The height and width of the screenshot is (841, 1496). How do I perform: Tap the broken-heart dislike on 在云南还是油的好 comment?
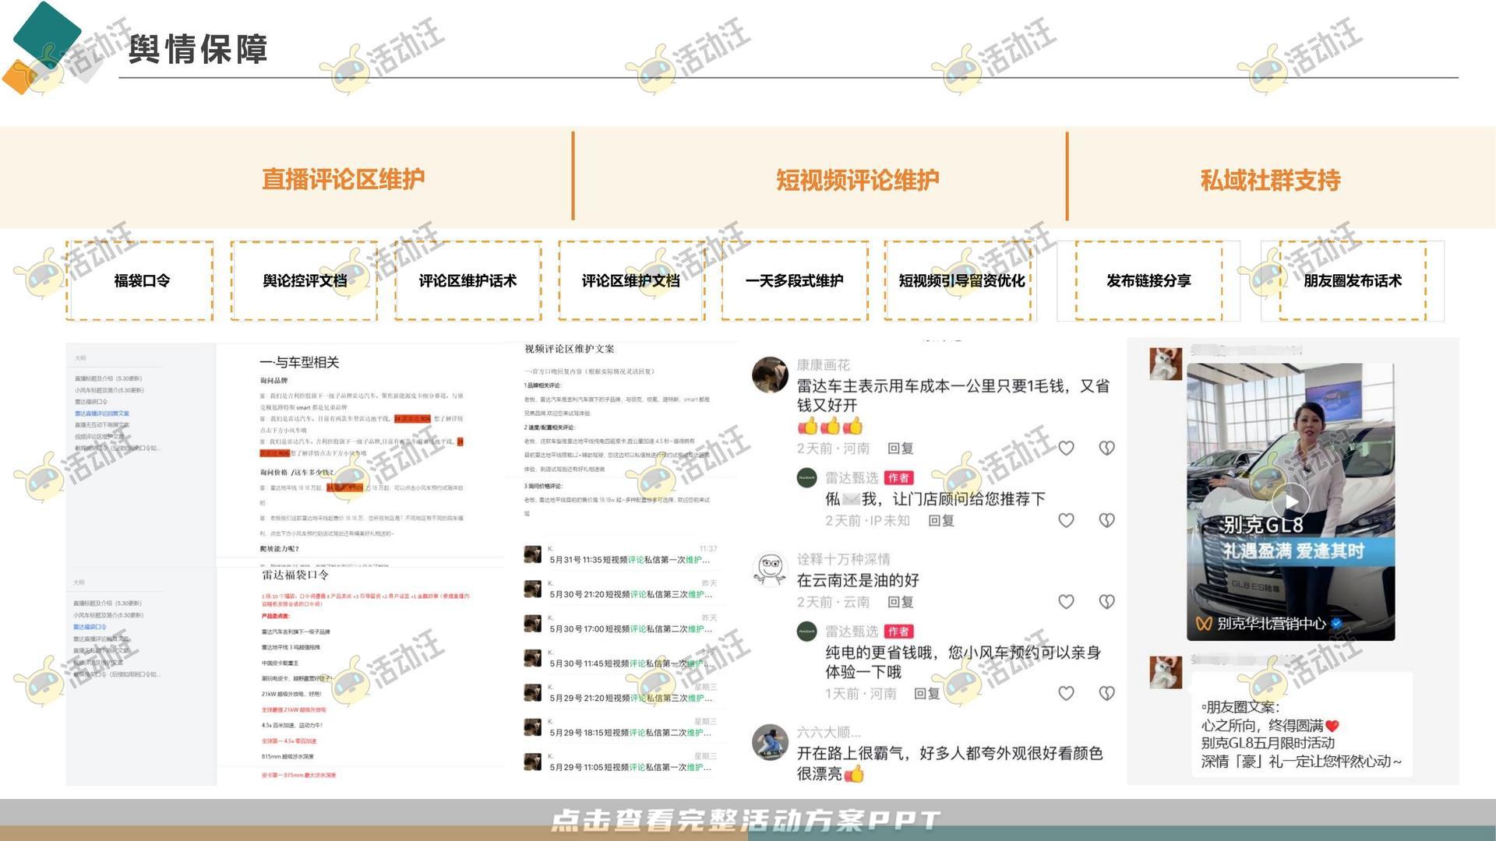coord(1106,601)
